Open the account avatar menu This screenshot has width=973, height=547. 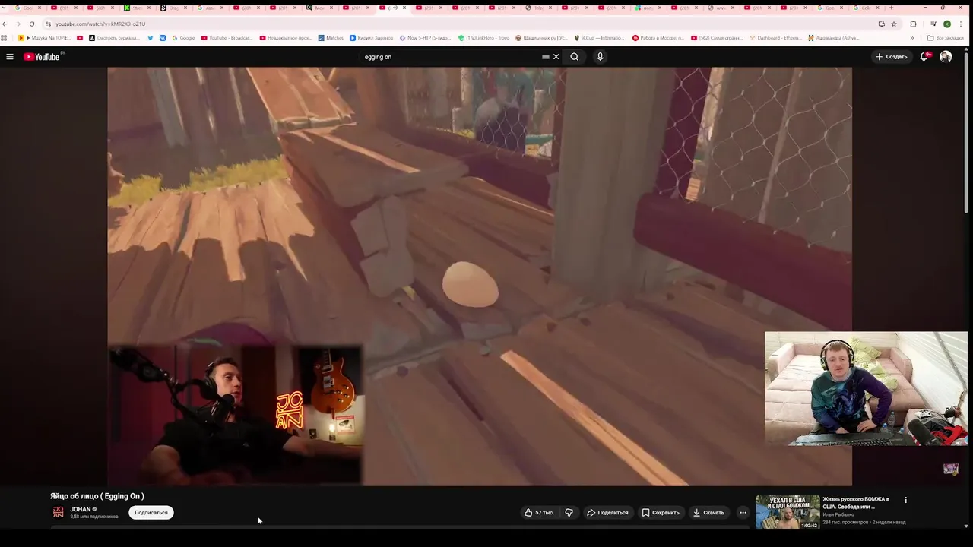point(946,57)
